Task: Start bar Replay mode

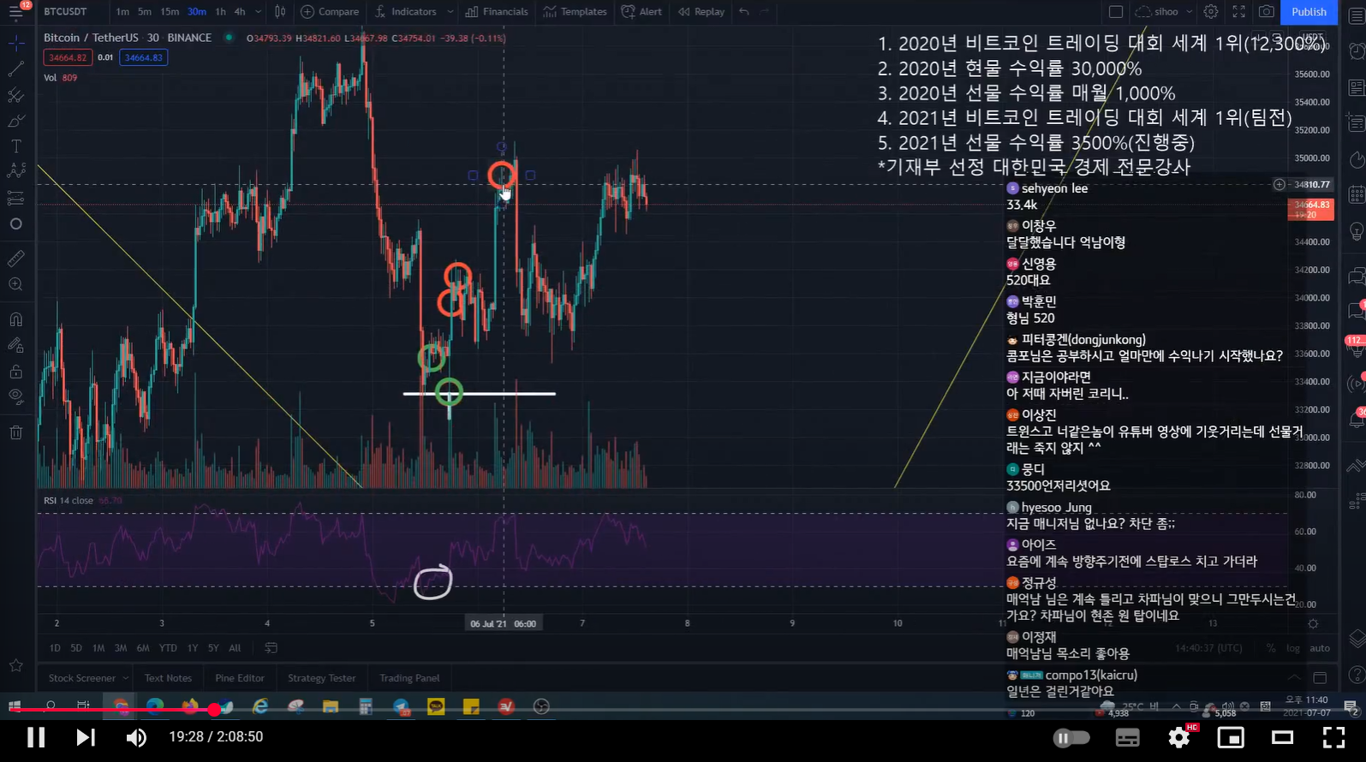Action: click(701, 12)
